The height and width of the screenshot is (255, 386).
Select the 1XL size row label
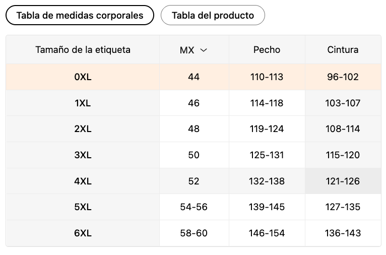tap(83, 103)
